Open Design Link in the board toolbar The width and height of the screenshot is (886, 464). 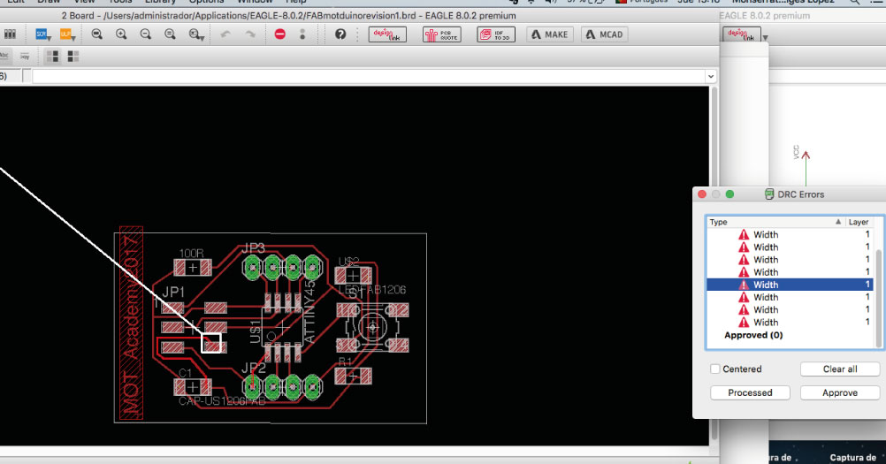coord(387,34)
